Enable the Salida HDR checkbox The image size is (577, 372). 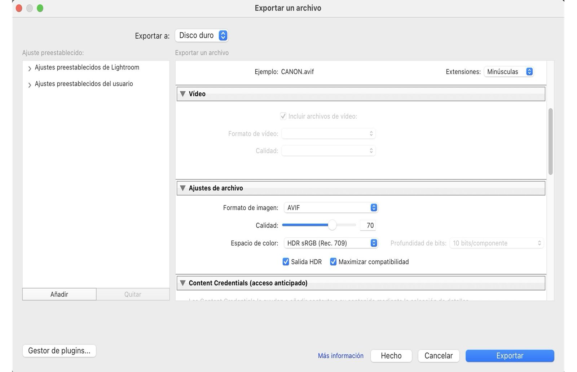(286, 262)
